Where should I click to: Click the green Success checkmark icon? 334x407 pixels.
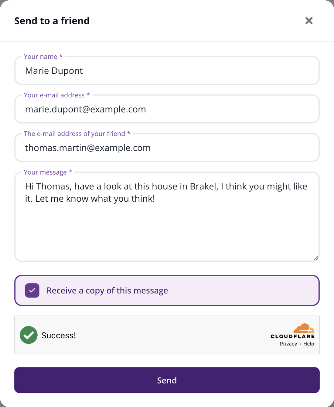[x=29, y=335]
